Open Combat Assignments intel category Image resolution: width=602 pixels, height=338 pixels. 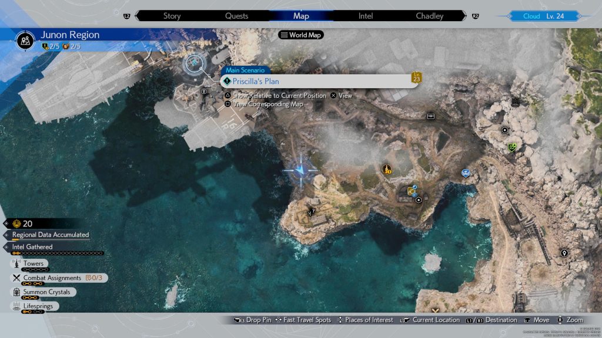point(52,278)
